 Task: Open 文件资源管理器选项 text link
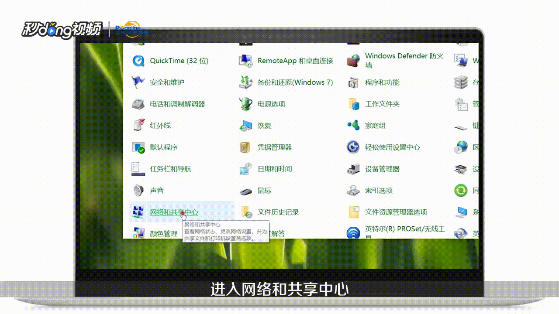(x=396, y=212)
